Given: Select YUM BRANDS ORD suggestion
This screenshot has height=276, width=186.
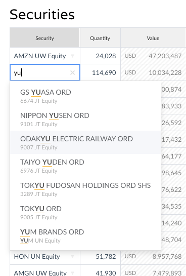Looking at the screenshot, I should tap(85, 235).
